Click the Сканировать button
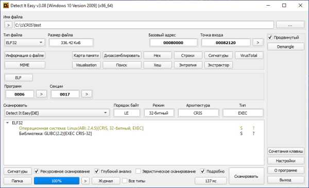Viewport: 309px width, 188px height. pos(246,176)
